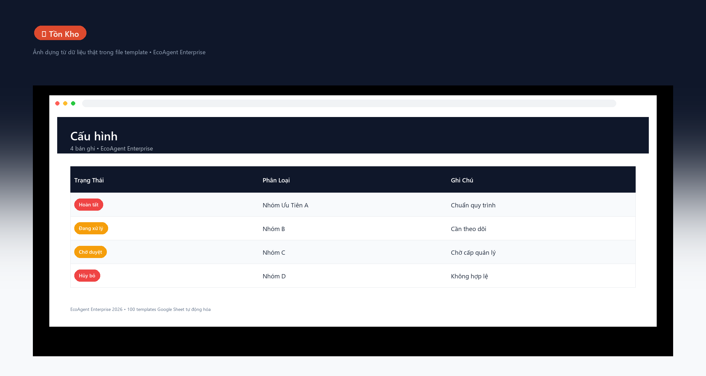Select the 'Nhóm B' cell
This screenshot has width=706, height=376.
click(x=274, y=229)
